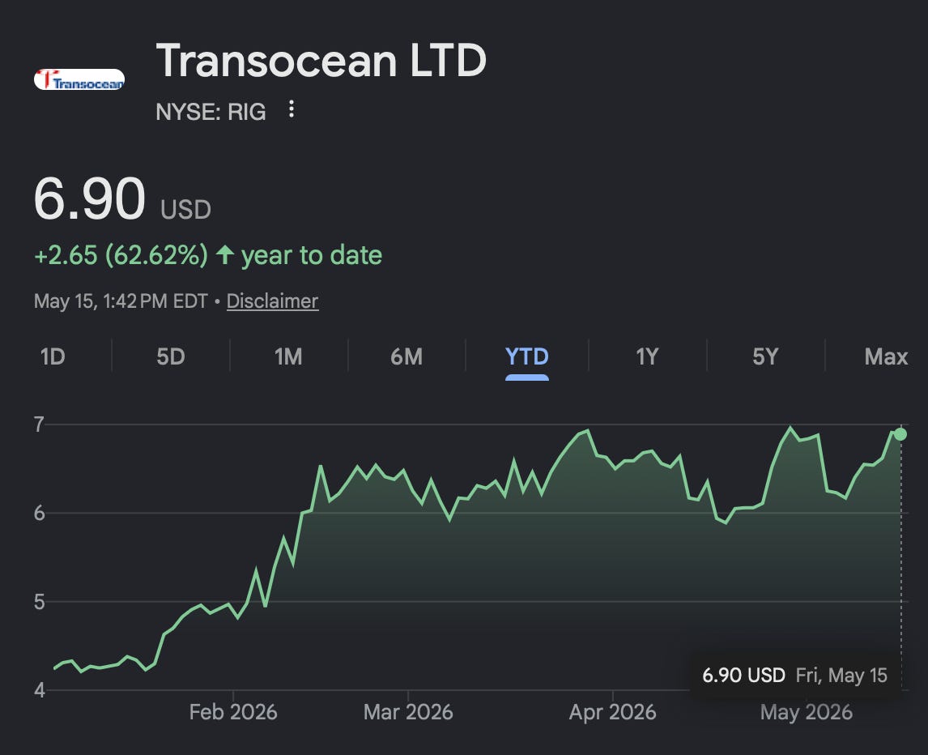Show the Max range chart
The image size is (928, 755).
pyautogui.click(x=886, y=356)
